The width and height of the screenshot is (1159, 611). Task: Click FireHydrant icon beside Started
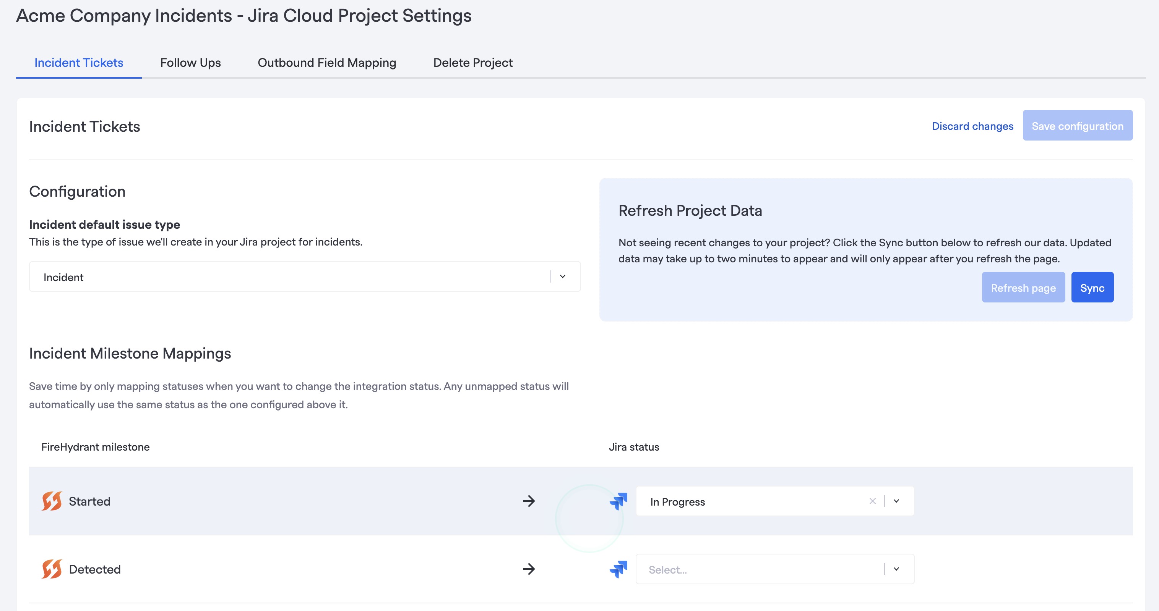(52, 501)
